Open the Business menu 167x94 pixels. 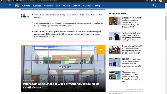(37, 6)
